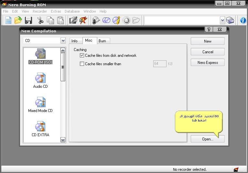Click the Disc Info icon
Screen dimensions: 248x173
coord(116,20)
